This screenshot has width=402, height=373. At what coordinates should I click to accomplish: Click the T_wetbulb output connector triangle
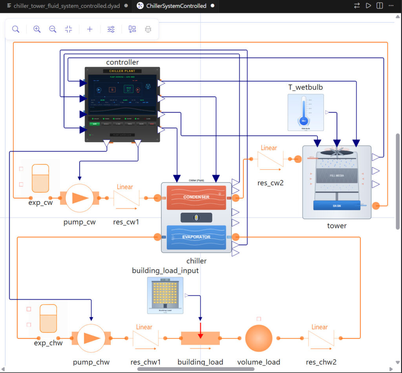point(327,112)
